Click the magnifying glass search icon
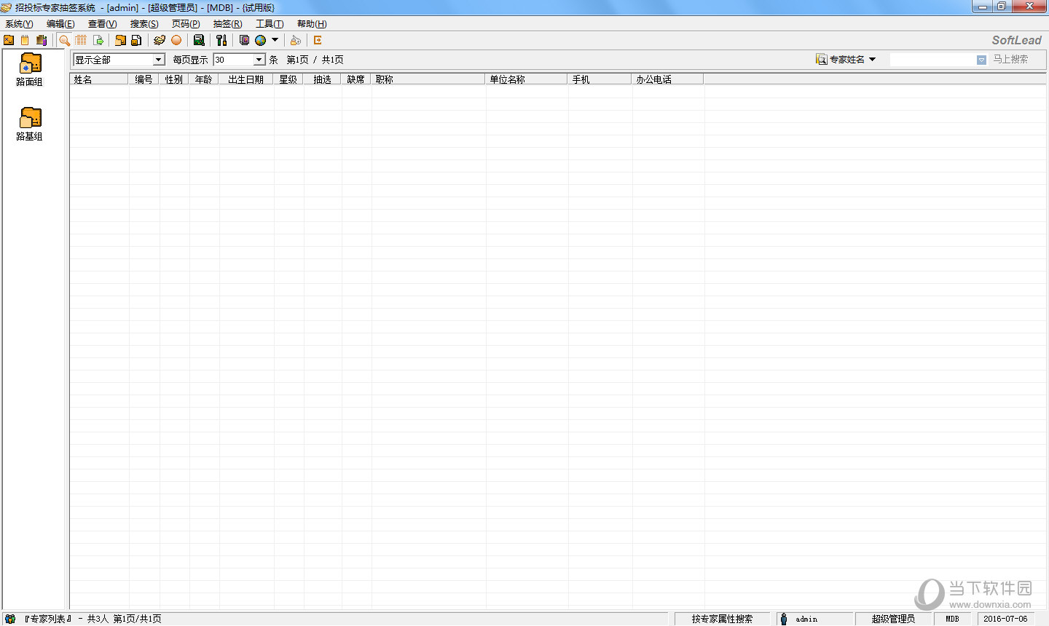Screen dimensions: 1049x626 pyautogui.click(x=65, y=40)
